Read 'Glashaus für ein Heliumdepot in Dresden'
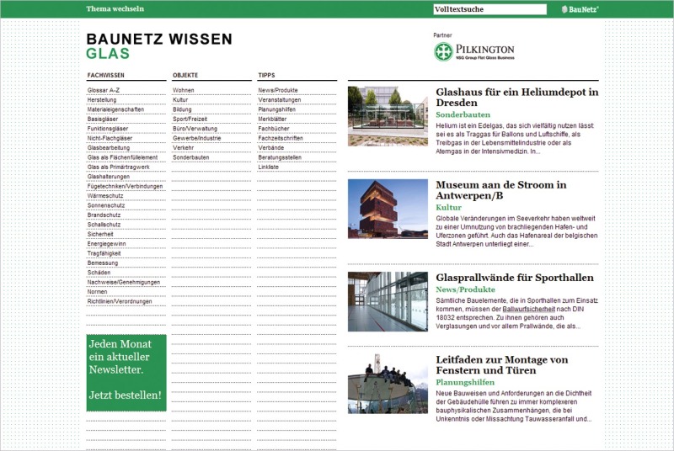This screenshot has width=674, height=451. pos(517,98)
